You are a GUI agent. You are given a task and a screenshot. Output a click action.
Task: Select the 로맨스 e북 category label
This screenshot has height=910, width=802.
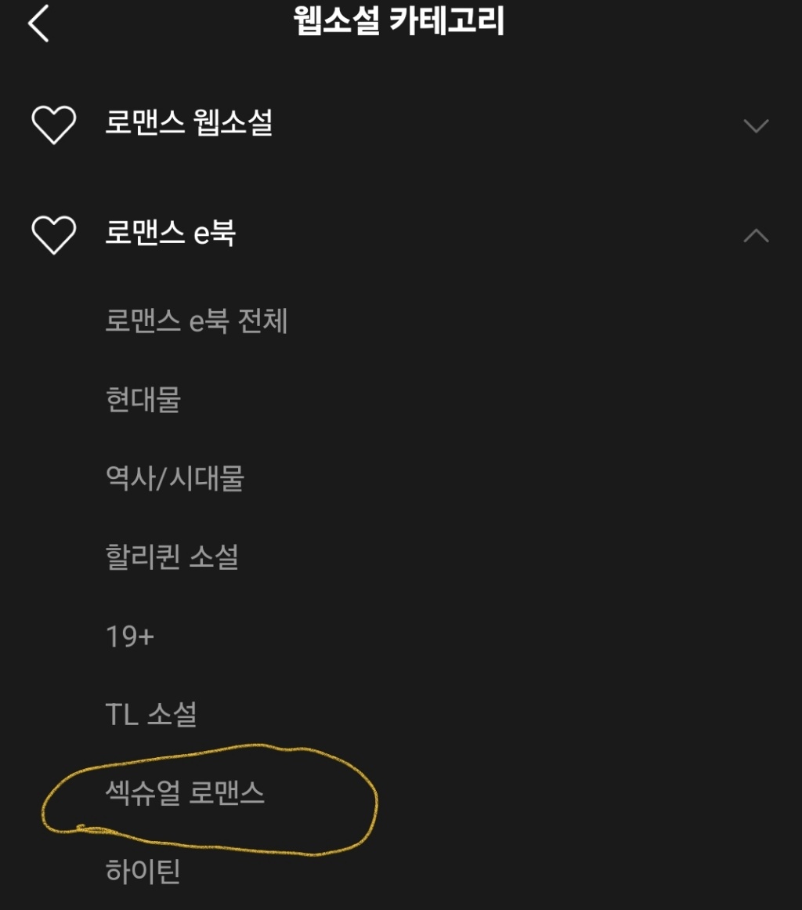coord(171,233)
